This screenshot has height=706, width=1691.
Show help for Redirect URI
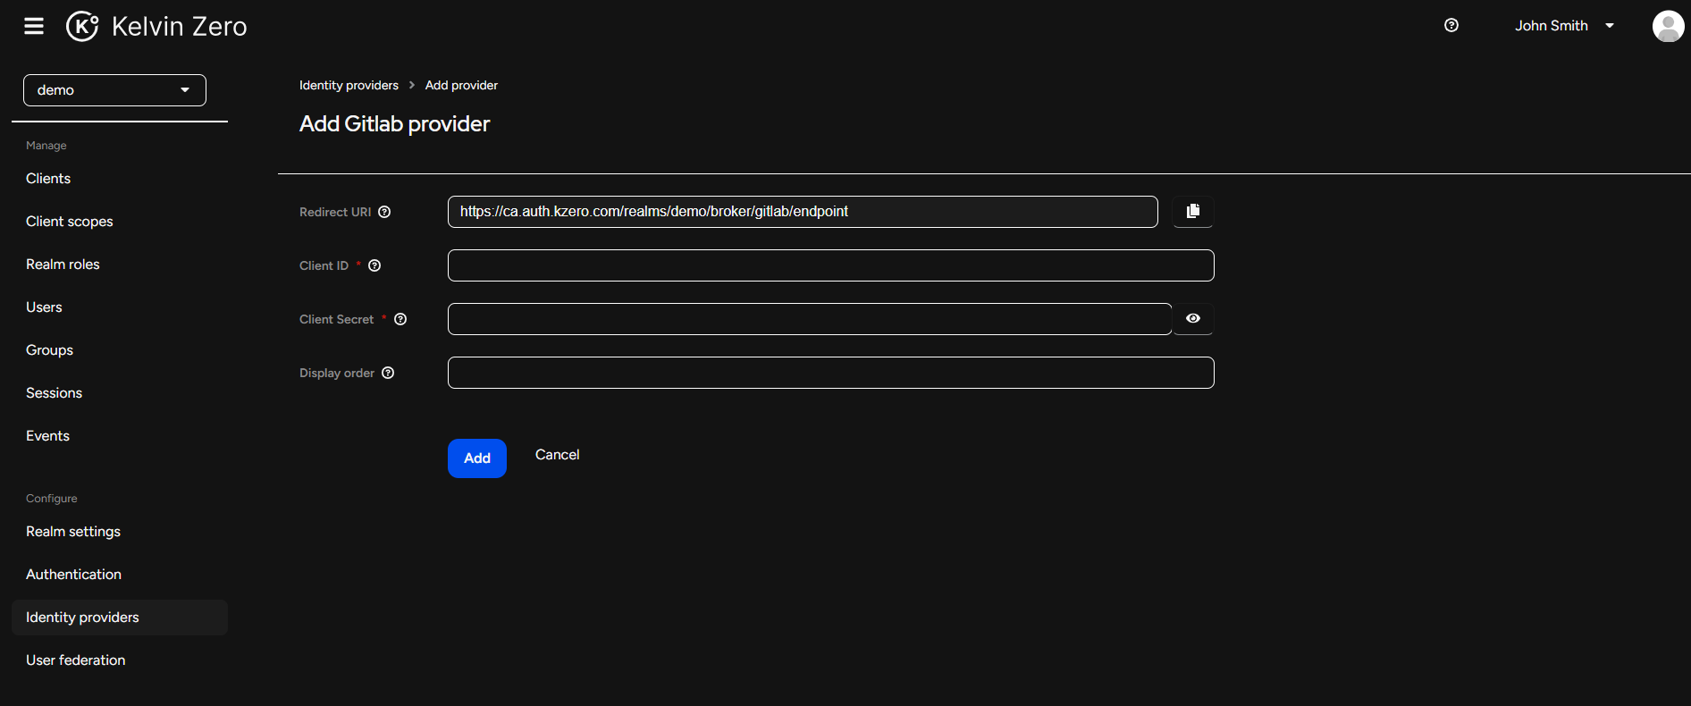pyautogui.click(x=384, y=212)
